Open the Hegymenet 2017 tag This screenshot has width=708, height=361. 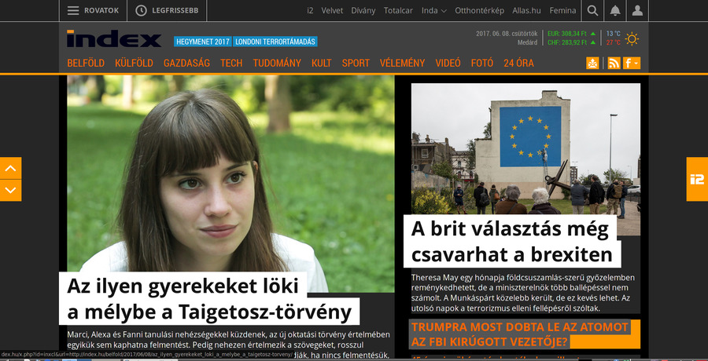[x=203, y=42]
